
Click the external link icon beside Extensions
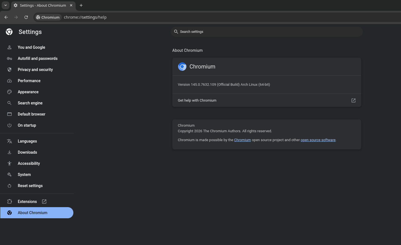click(x=44, y=202)
